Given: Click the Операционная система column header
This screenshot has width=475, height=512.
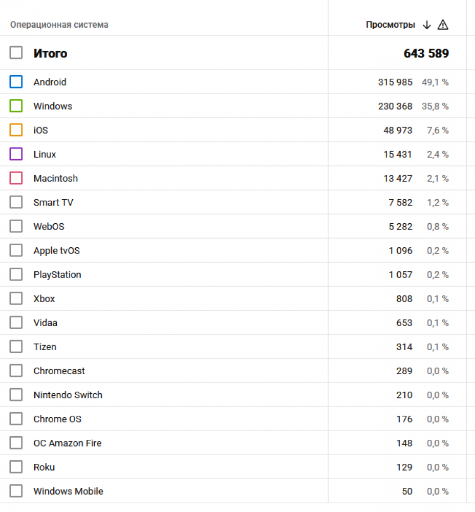Looking at the screenshot, I should [59, 25].
